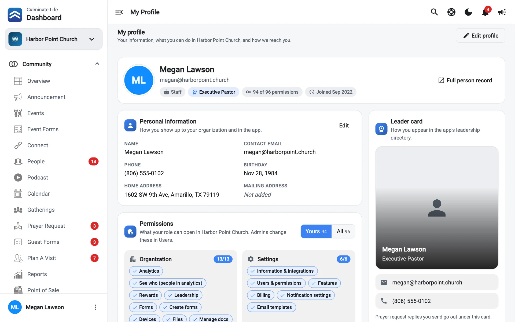This screenshot has height=322, width=515.
Task: Click the Edit profile button
Action: coord(480,36)
